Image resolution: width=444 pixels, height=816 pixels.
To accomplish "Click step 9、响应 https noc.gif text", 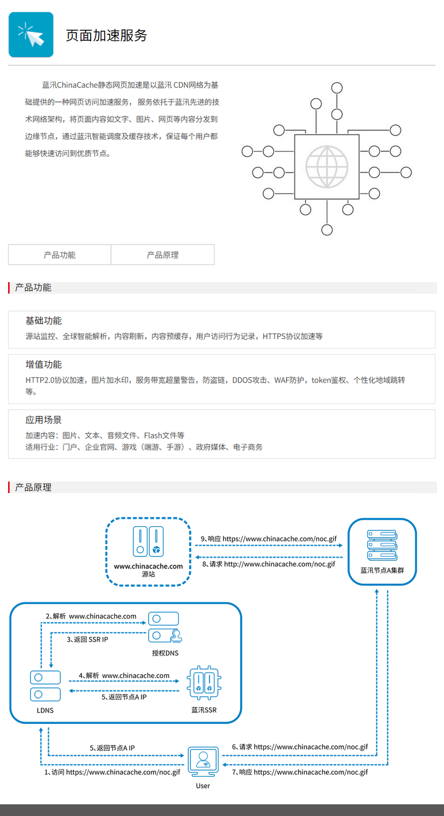I will [x=269, y=538].
